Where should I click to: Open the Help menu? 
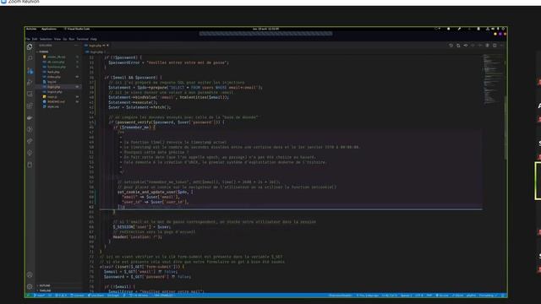click(94, 39)
